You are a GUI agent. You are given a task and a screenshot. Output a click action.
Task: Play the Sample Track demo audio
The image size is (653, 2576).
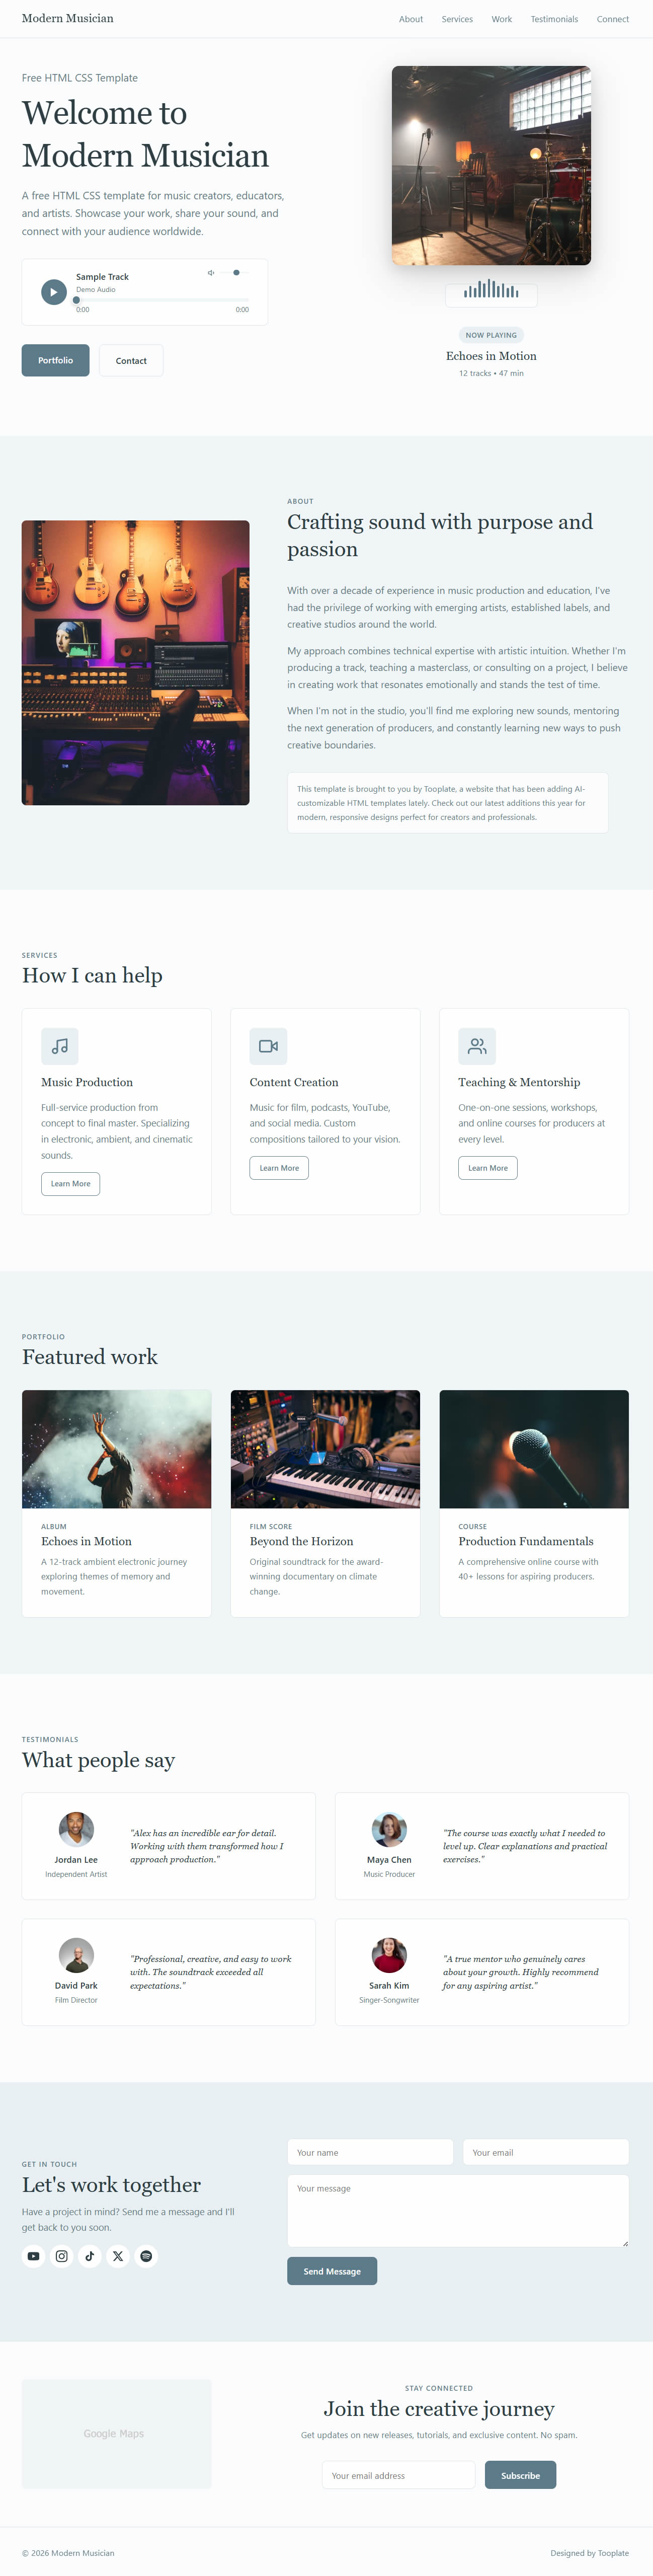coord(54,292)
